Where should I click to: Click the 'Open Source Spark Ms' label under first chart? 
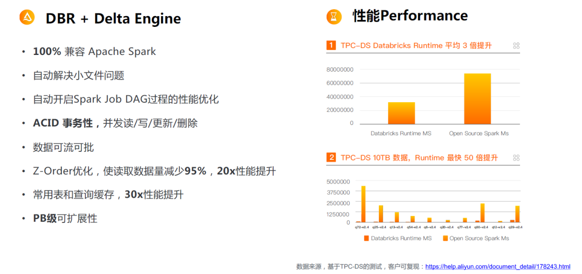(479, 134)
